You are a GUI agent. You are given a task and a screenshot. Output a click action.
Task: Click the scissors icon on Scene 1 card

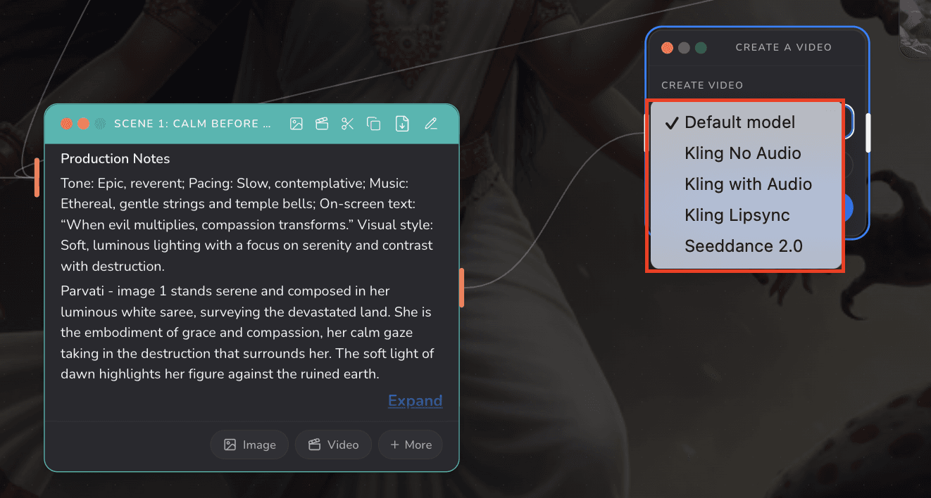(347, 124)
